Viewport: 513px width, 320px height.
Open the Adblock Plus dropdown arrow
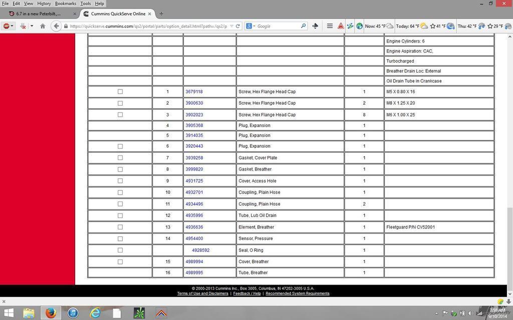click(x=12, y=26)
